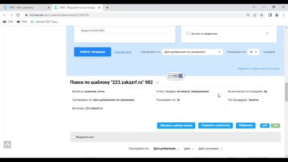The image size is (288, 162).
Task: Click the Тип процедуры: Закупка text
Action: click(243, 100)
